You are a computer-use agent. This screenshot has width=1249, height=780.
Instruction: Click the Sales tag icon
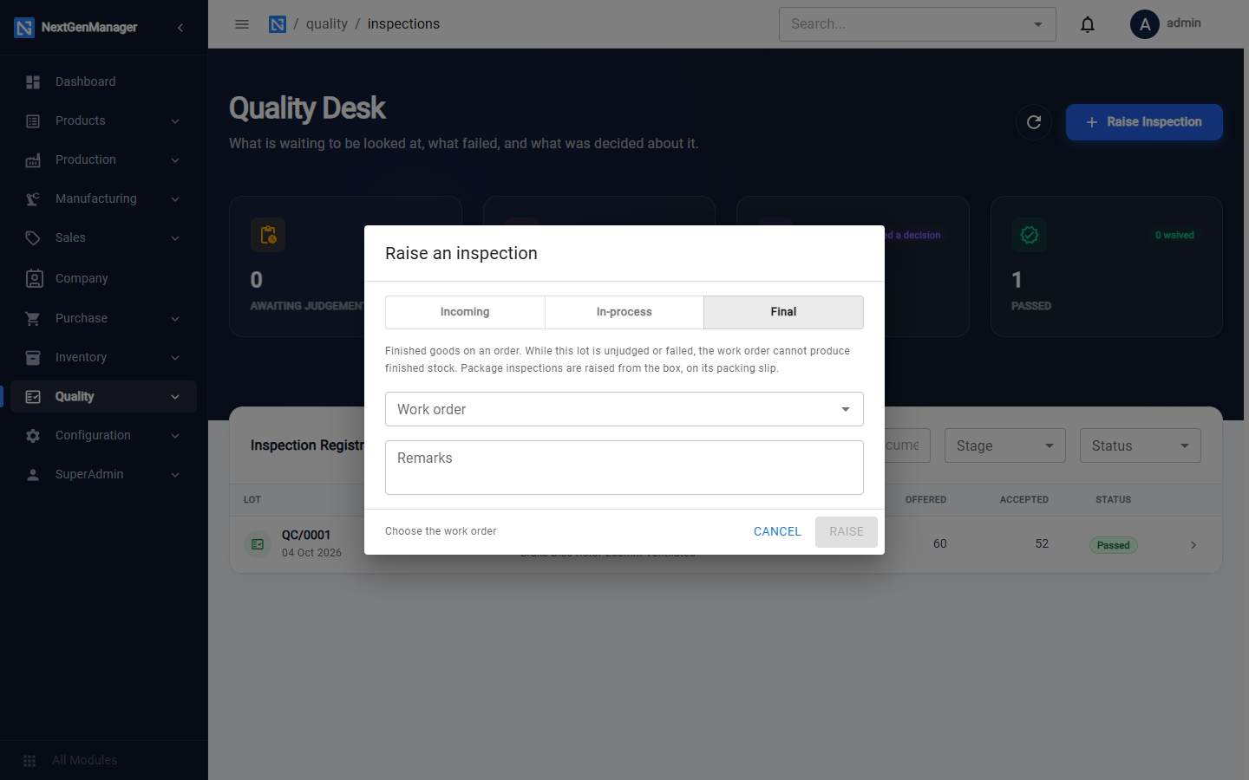coord(33,238)
